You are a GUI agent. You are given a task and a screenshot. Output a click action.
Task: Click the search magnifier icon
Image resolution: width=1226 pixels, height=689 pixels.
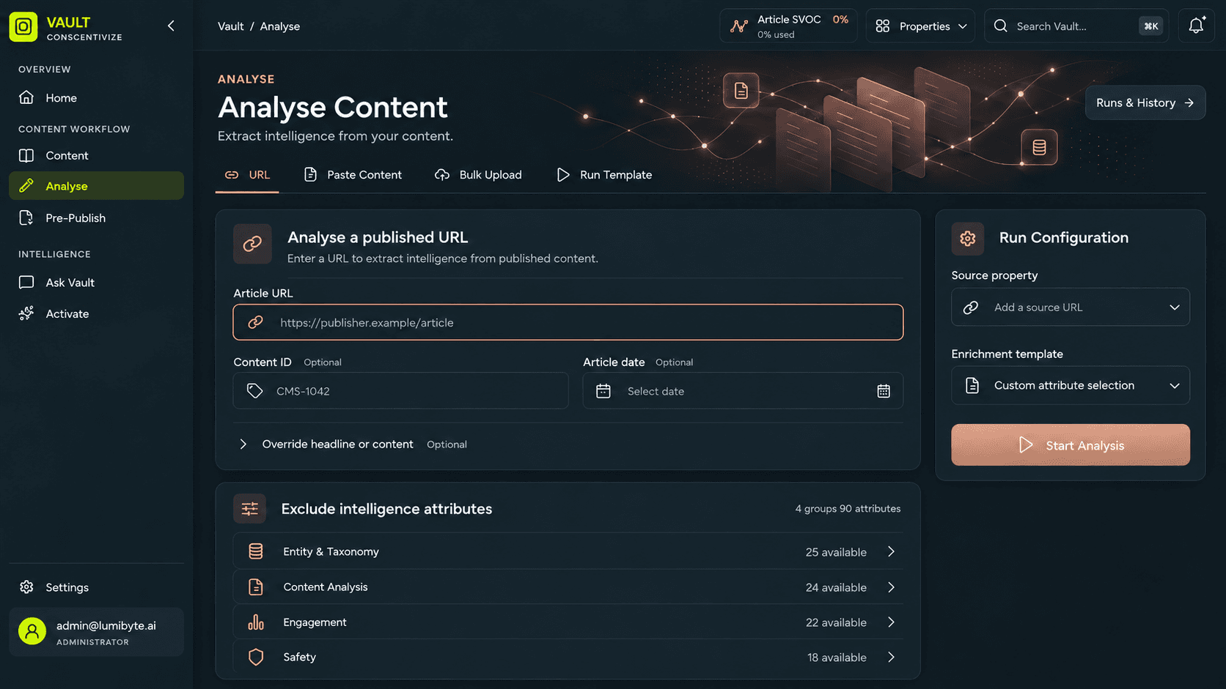[1000, 26]
